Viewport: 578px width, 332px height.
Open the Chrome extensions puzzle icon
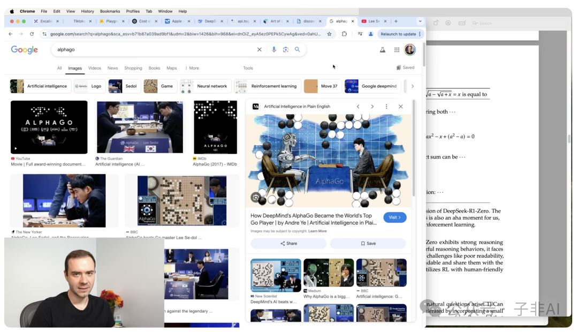(344, 34)
